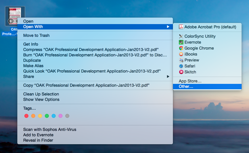Open the file with Google Chrome
249x153 pixels.
pos(207,48)
